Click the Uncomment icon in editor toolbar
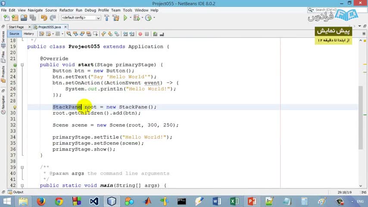The width and height of the screenshot is (368, 207). point(162,34)
